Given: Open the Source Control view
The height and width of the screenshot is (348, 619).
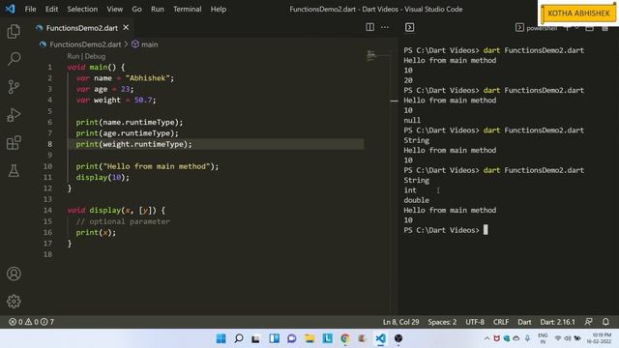Looking at the screenshot, I should (14, 87).
